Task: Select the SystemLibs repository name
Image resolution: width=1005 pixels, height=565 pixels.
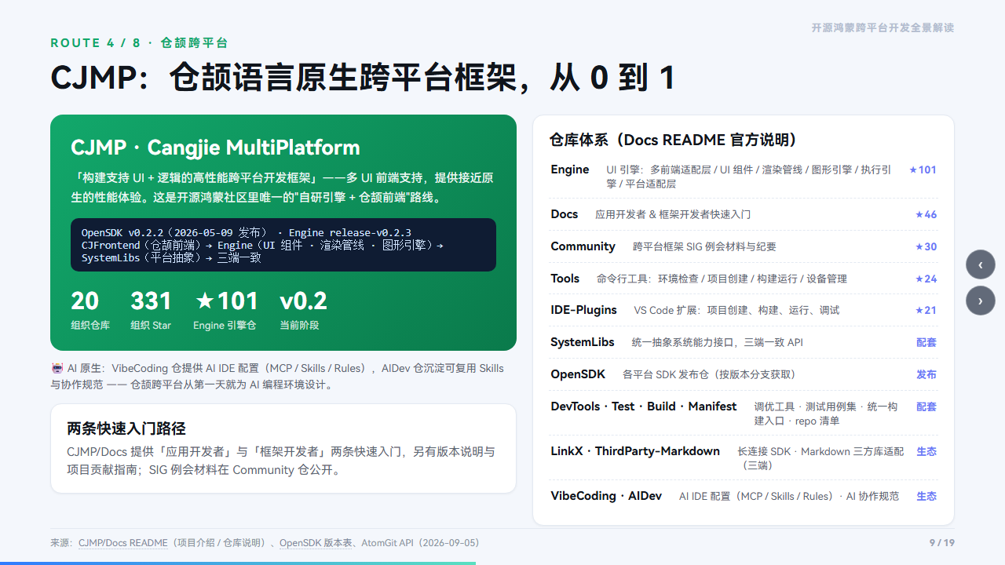Action: coord(583,342)
